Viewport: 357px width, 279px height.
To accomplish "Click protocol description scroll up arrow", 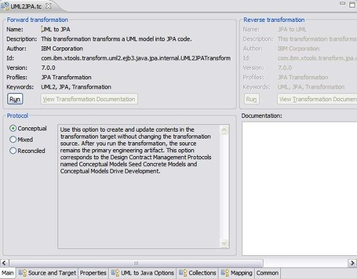I will [x=224, y=130].
